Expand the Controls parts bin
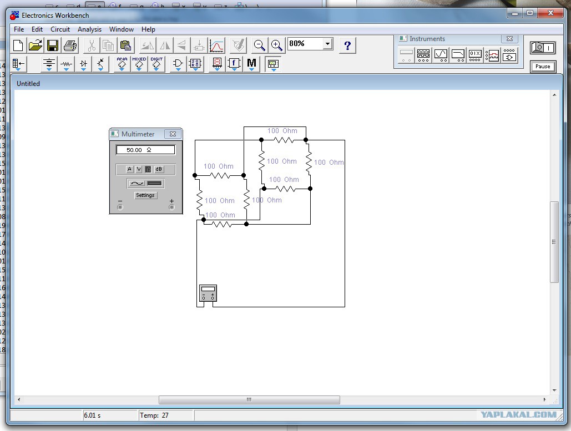 tap(234, 64)
